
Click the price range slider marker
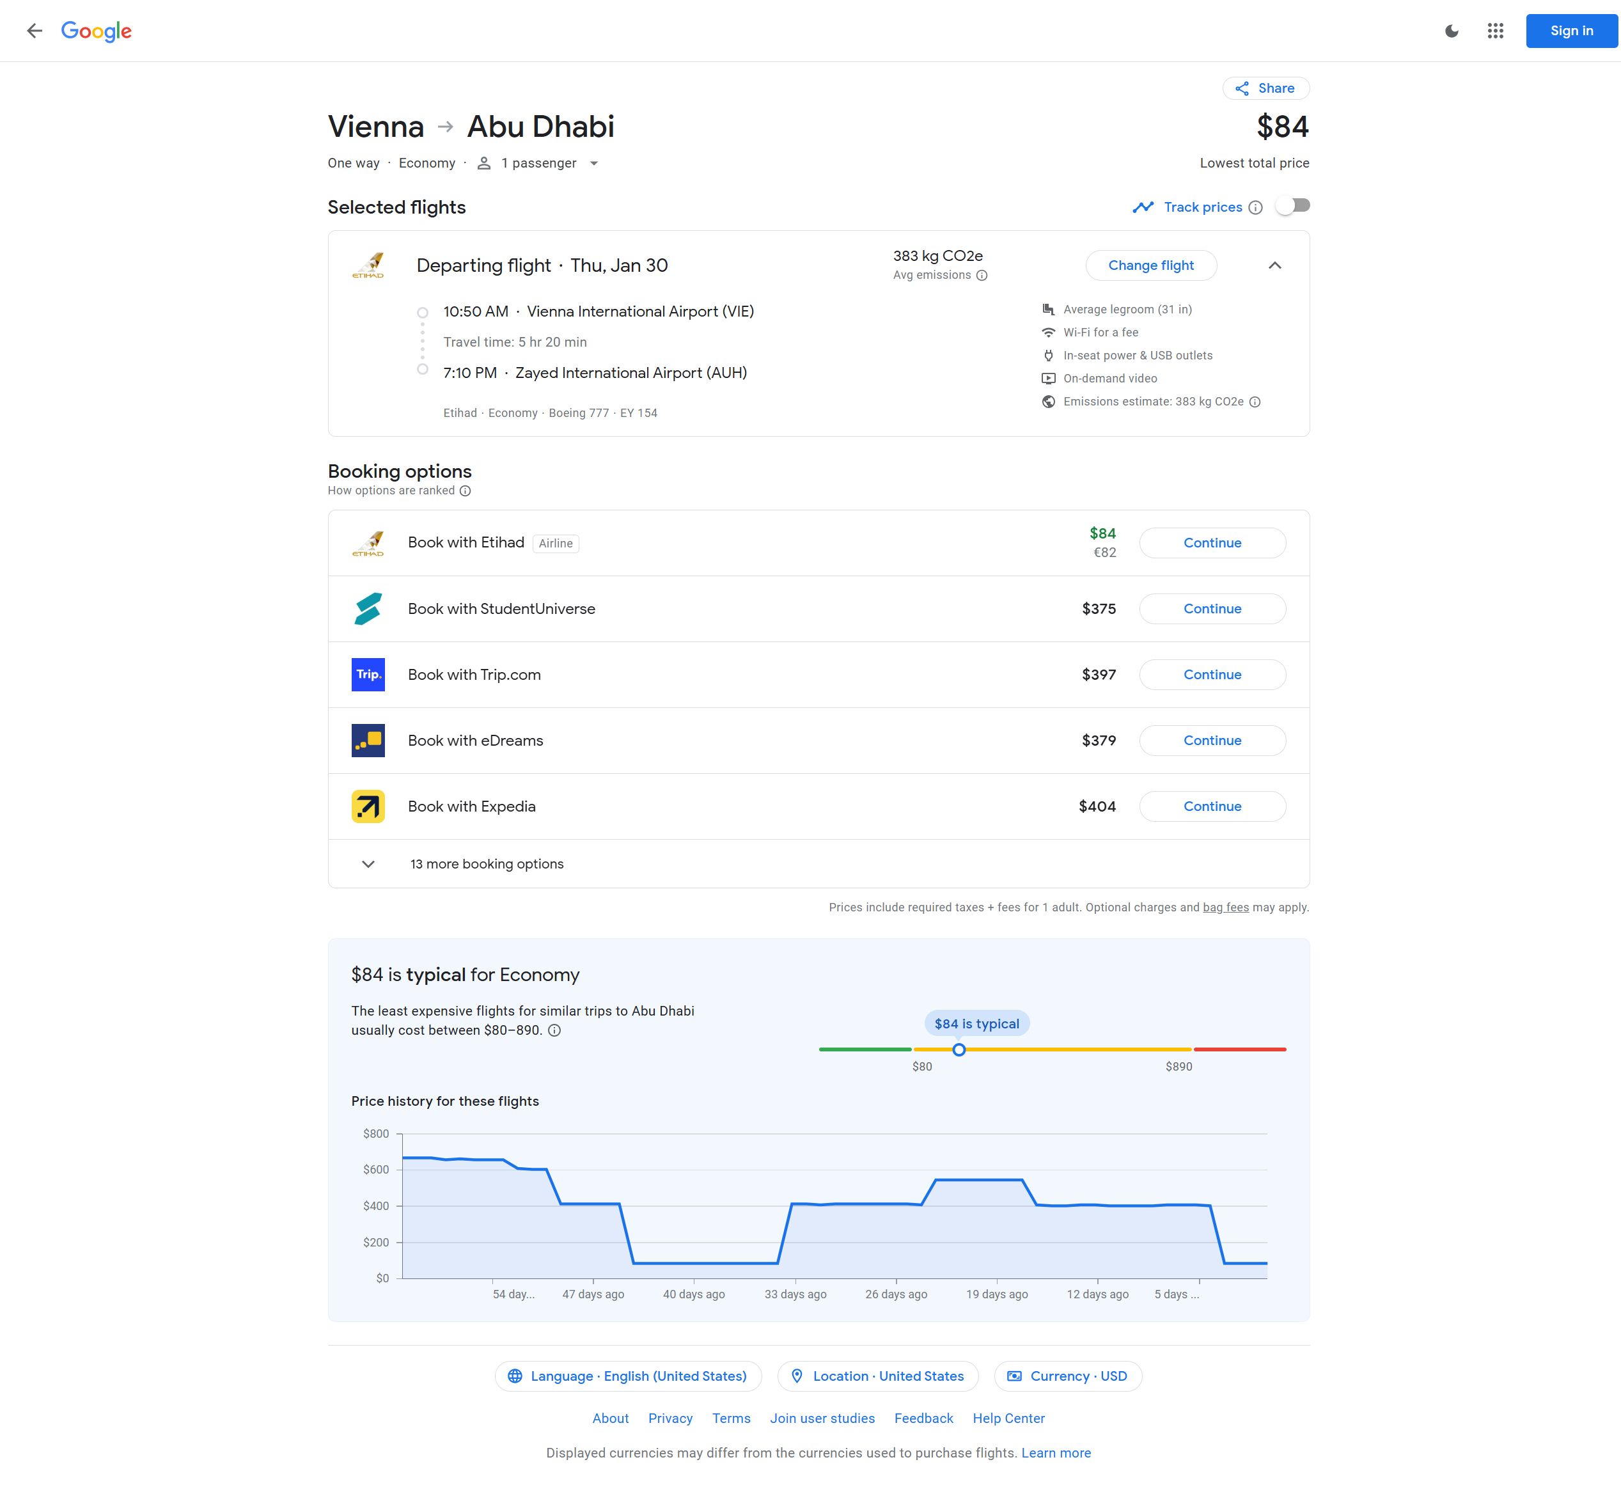[x=959, y=1049]
